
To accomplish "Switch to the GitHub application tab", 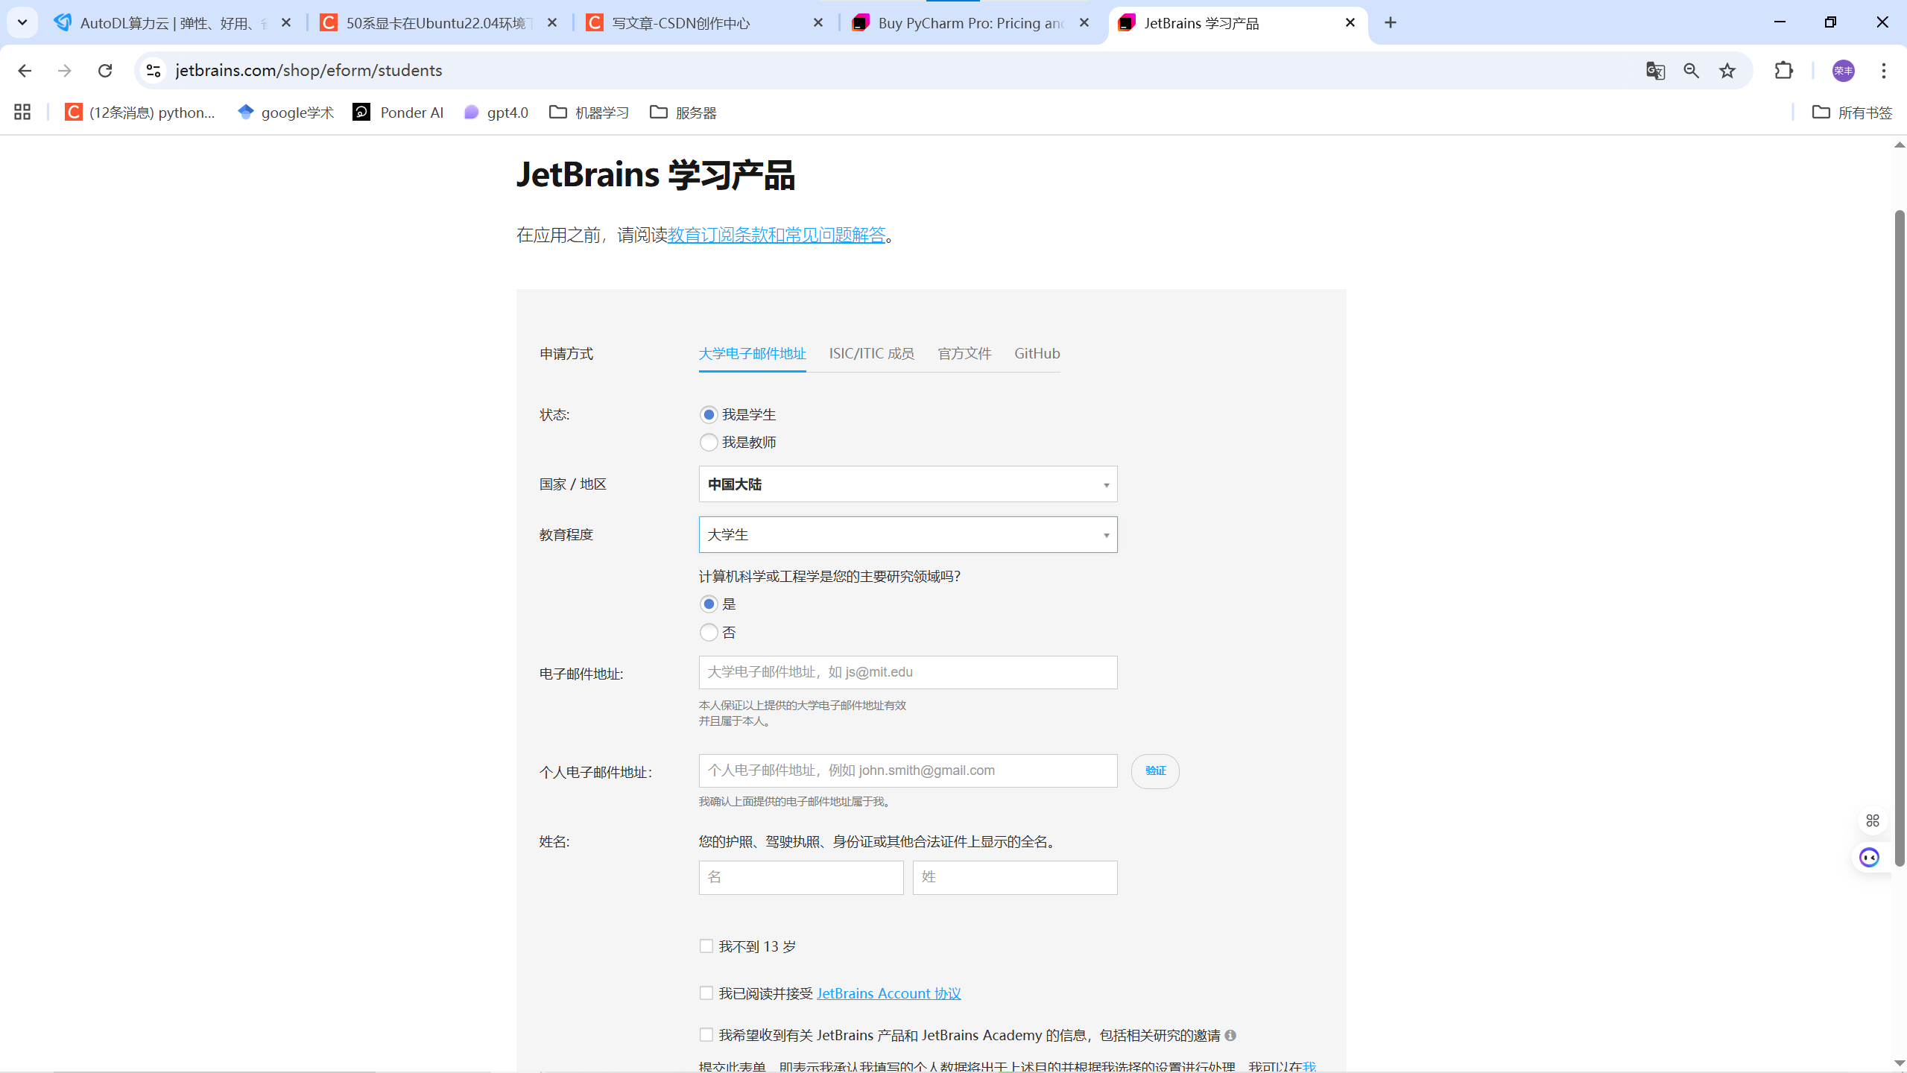I will (x=1037, y=353).
